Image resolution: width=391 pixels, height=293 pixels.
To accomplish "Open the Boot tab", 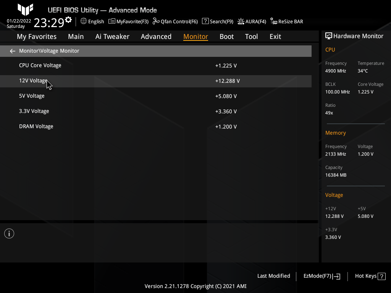I will click(x=227, y=37).
